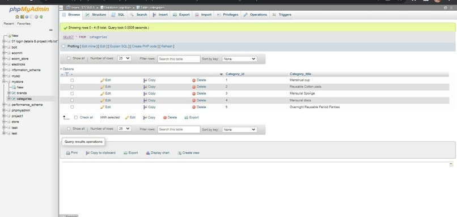Click the Copy to clipboard icon
The height and width of the screenshot is (217, 457).
[x=87, y=152]
